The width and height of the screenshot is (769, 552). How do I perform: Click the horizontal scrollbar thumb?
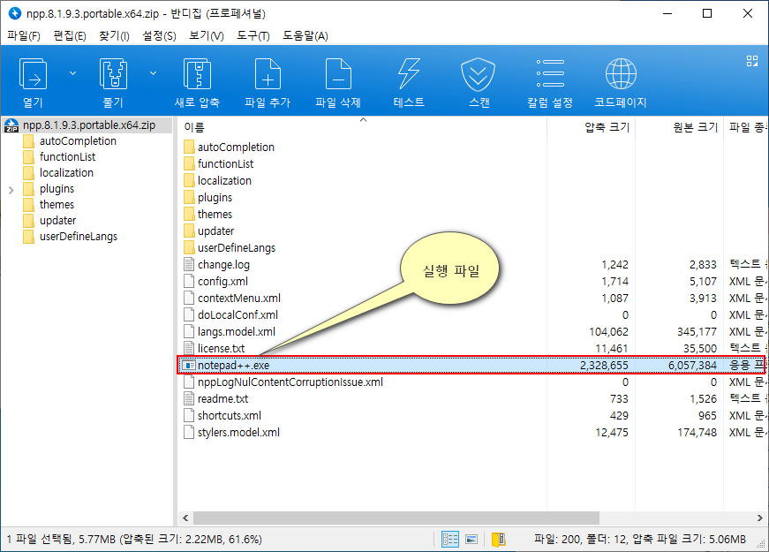coord(396,518)
